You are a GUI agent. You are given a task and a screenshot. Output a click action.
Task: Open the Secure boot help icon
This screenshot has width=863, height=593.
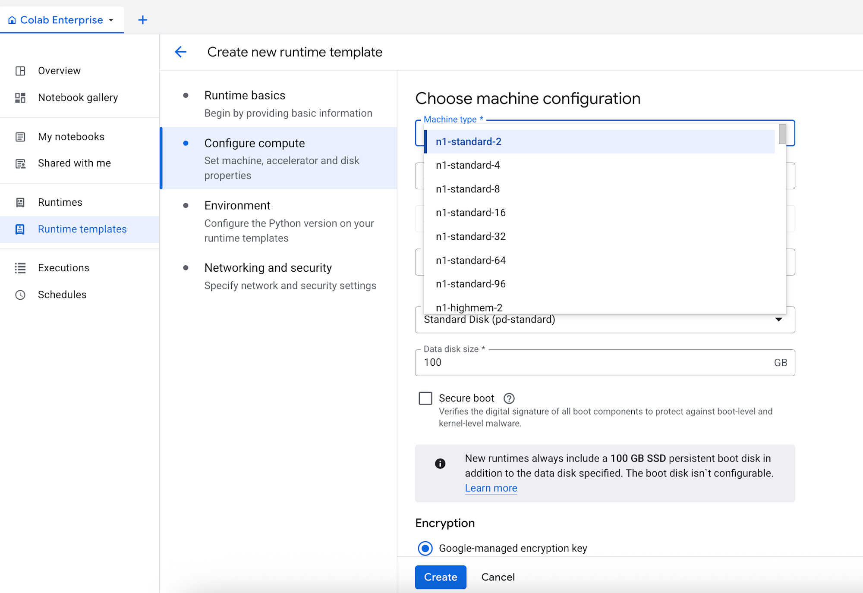pos(509,398)
